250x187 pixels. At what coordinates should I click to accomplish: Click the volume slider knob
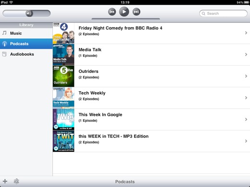pos(29,13)
